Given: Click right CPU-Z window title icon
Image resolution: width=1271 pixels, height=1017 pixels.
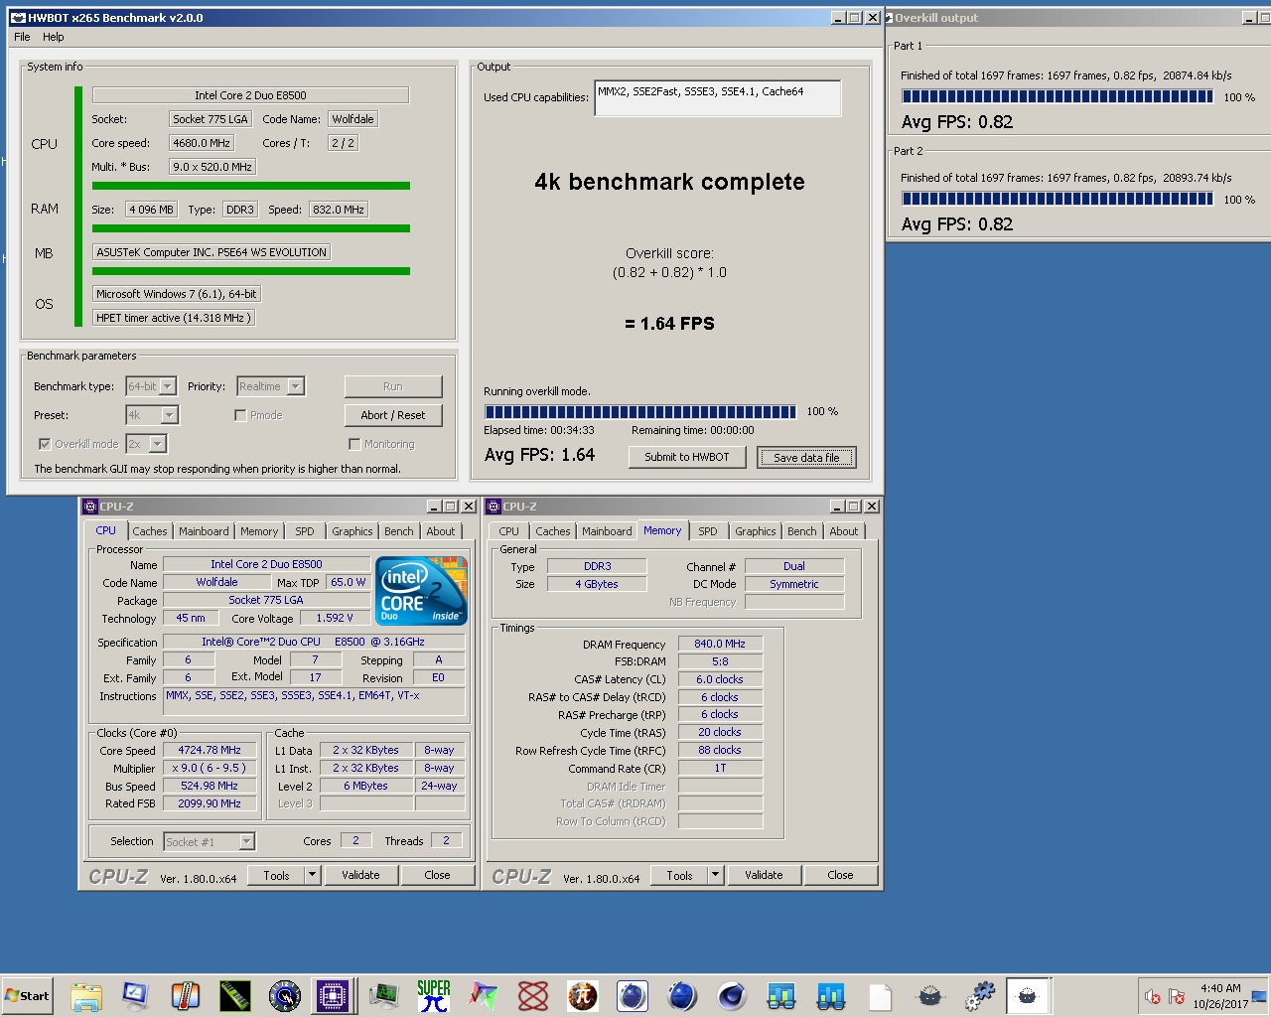Looking at the screenshot, I should (x=493, y=506).
